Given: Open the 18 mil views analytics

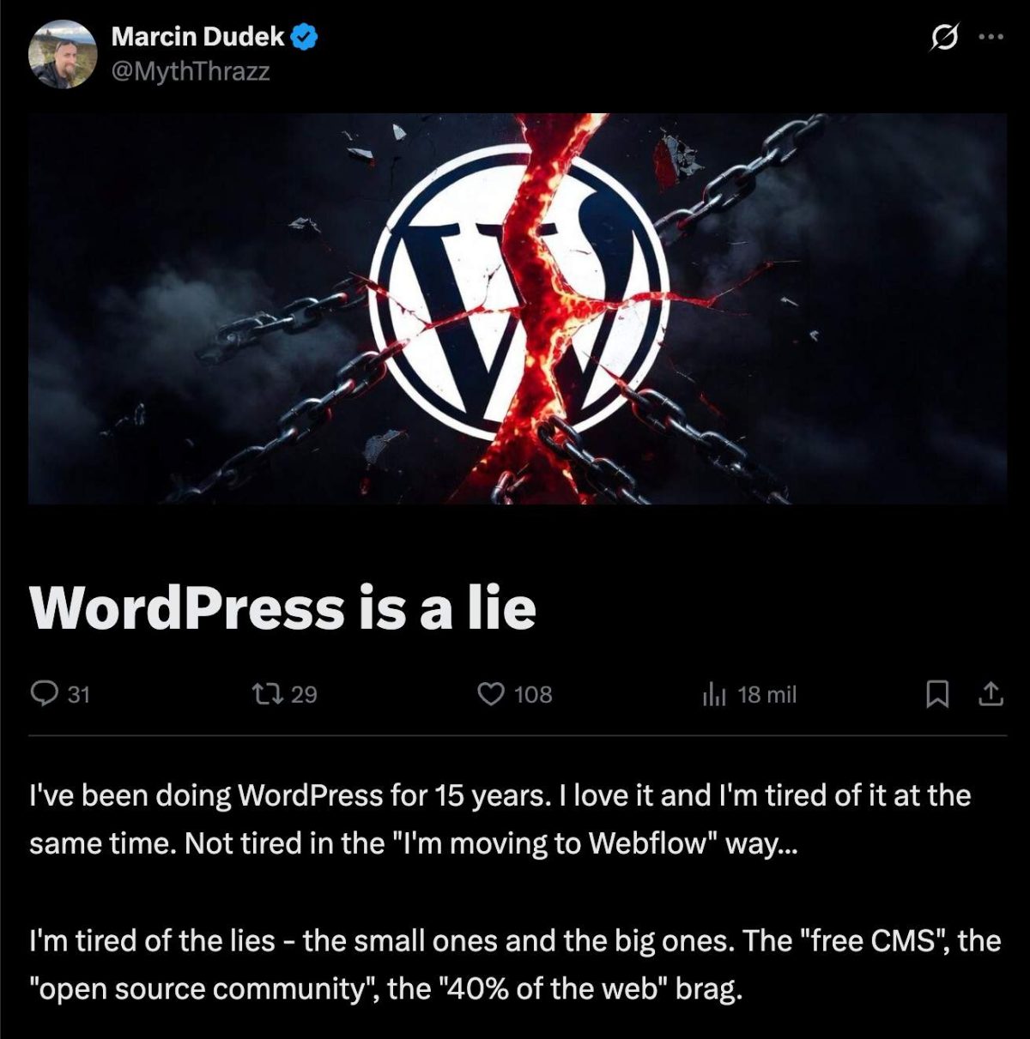Looking at the screenshot, I should [x=766, y=694].
